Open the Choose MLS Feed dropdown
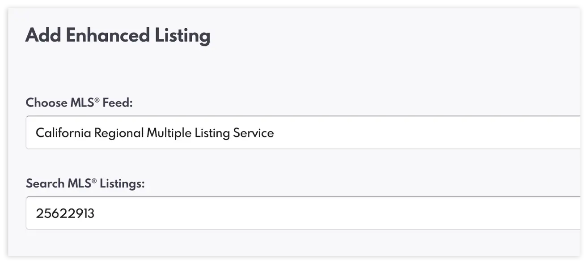 [304, 132]
